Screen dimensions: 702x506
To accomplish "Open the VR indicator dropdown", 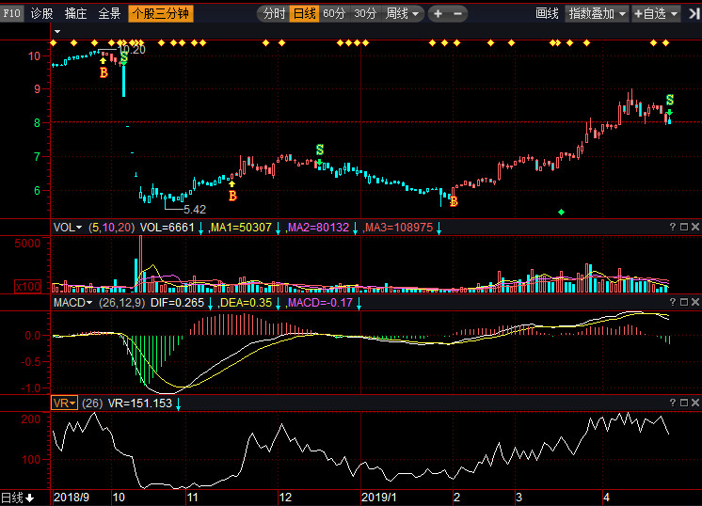I will point(64,403).
